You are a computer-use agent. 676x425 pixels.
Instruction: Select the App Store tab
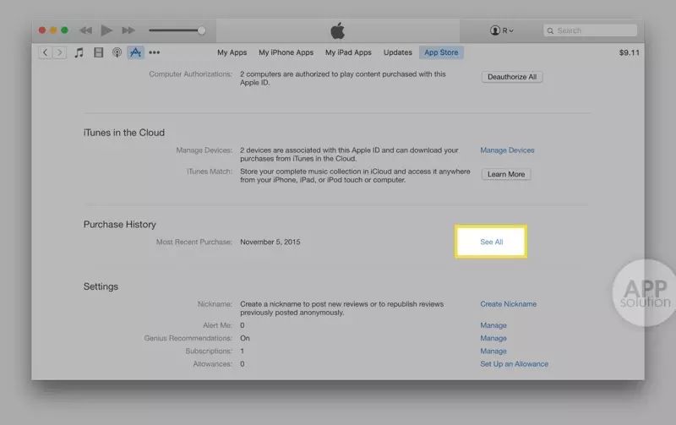pyautogui.click(x=441, y=52)
